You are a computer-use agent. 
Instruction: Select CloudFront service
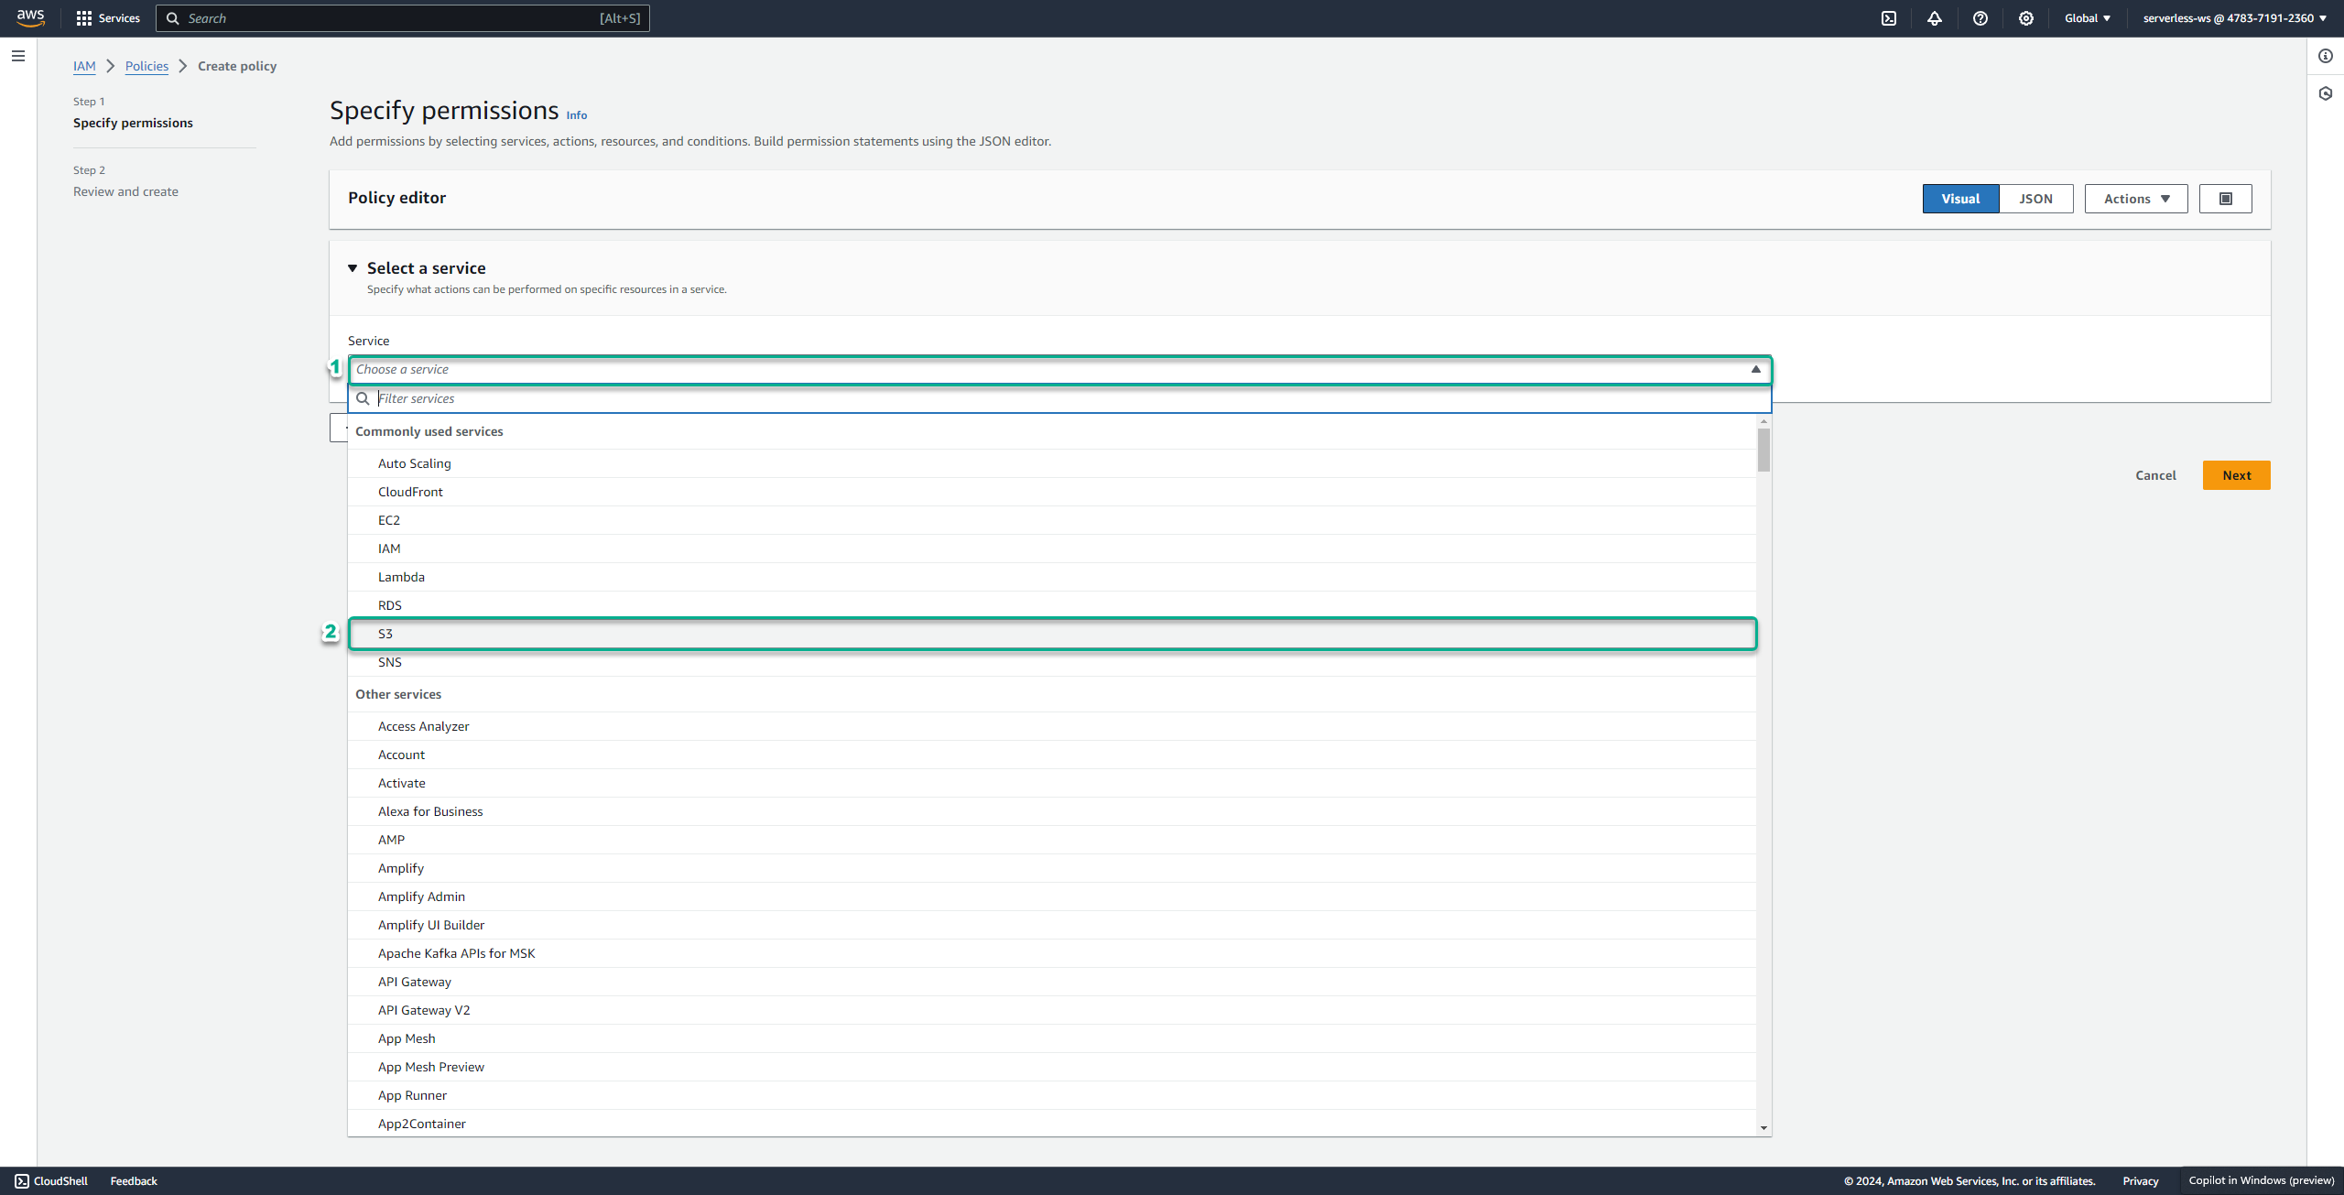click(1052, 492)
